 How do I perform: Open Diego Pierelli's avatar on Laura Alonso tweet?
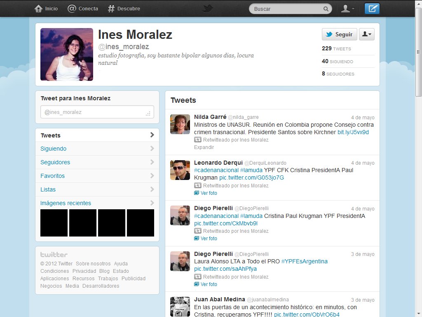[180, 261]
